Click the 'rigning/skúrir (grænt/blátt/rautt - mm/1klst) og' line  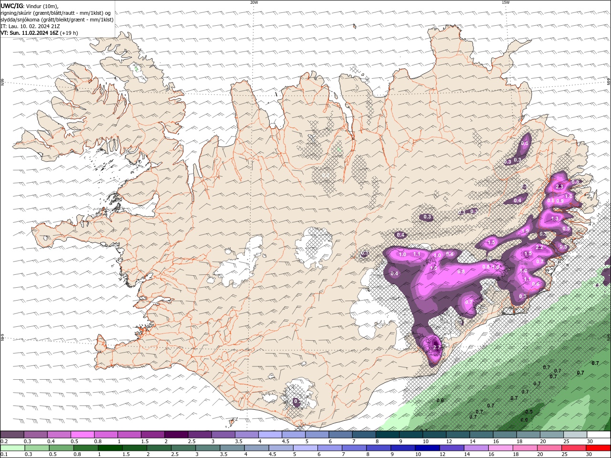[56, 13]
